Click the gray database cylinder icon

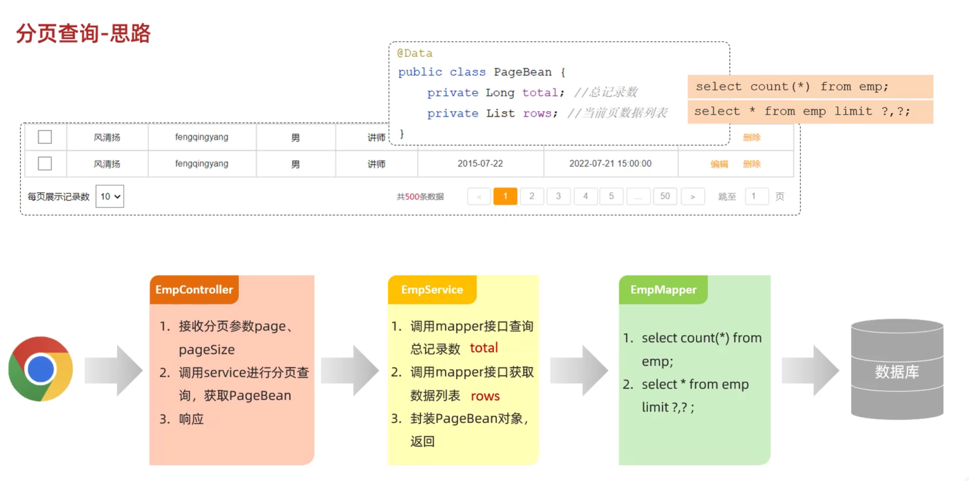tap(897, 369)
